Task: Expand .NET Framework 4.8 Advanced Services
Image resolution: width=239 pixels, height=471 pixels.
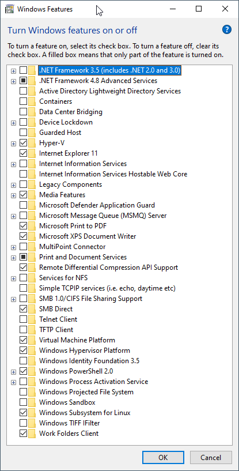Action: click(x=13, y=81)
